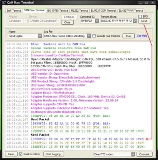Maximize the CAN Raw Terminal window
The image size is (158, 160).
click(146, 3)
